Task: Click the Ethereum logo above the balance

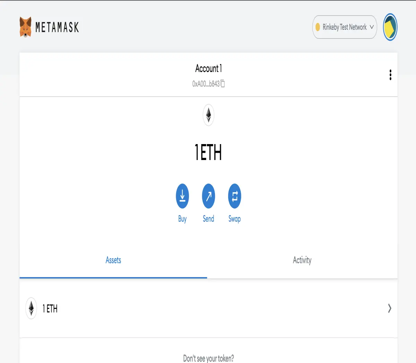Action: [x=208, y=115]
